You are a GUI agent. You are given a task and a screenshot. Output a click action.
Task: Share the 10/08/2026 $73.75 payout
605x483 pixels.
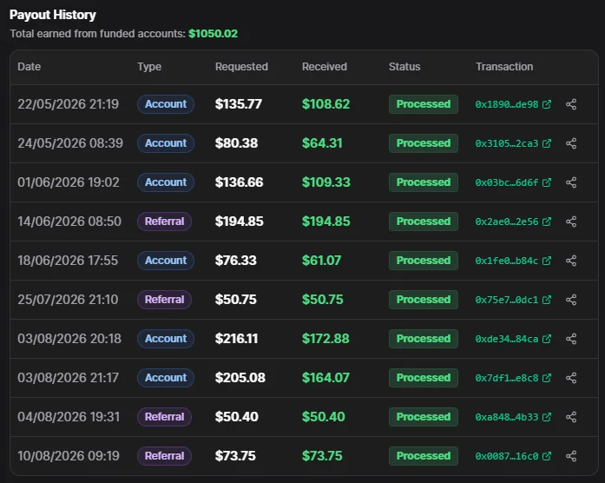pos(571,456)
